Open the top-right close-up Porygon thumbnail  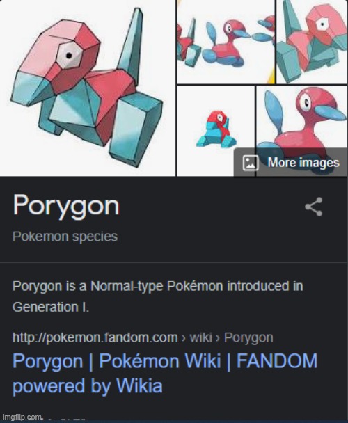pos(312,42)
